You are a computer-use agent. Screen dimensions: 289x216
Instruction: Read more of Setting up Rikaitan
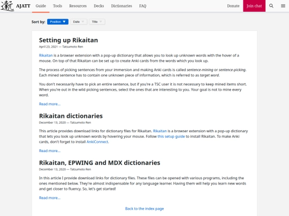click(x=50, y=104)
